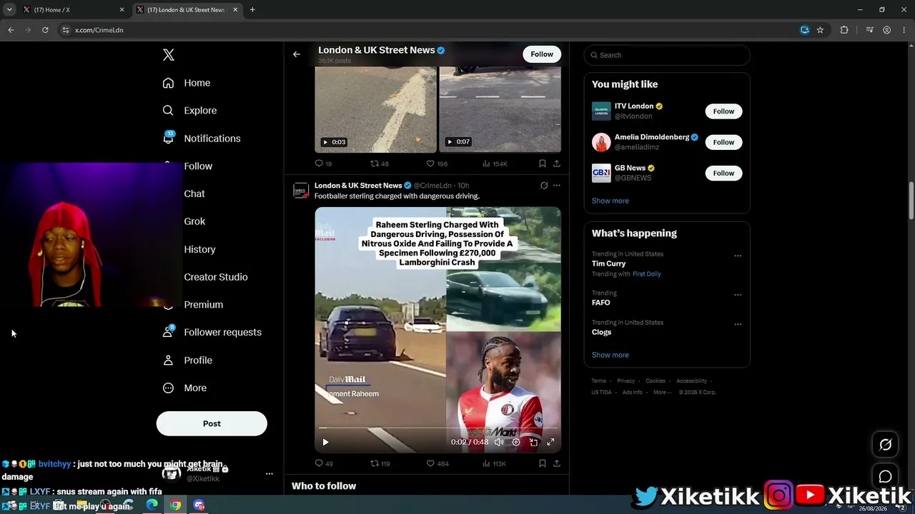
Task: Switch to the Home / X tab
Action: tap(74, 10)
